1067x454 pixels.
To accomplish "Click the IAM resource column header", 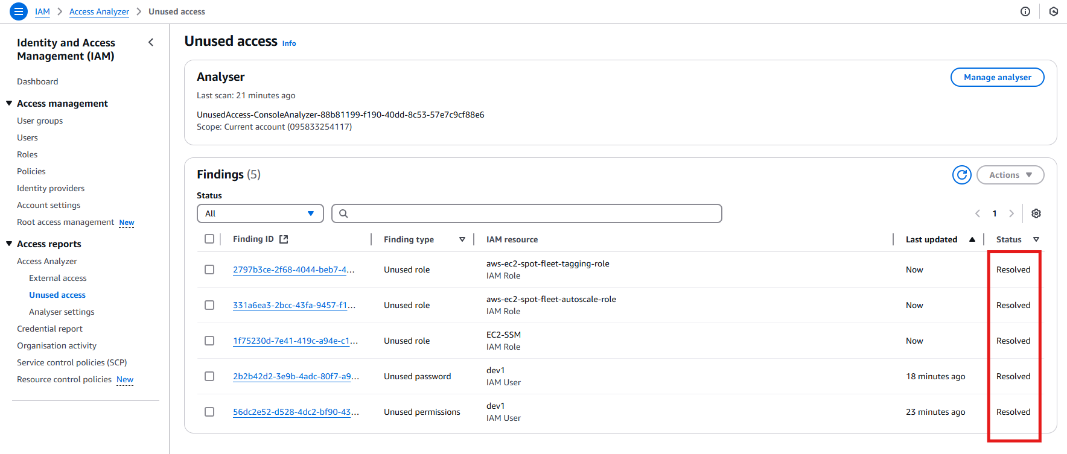I will point(512,239).
